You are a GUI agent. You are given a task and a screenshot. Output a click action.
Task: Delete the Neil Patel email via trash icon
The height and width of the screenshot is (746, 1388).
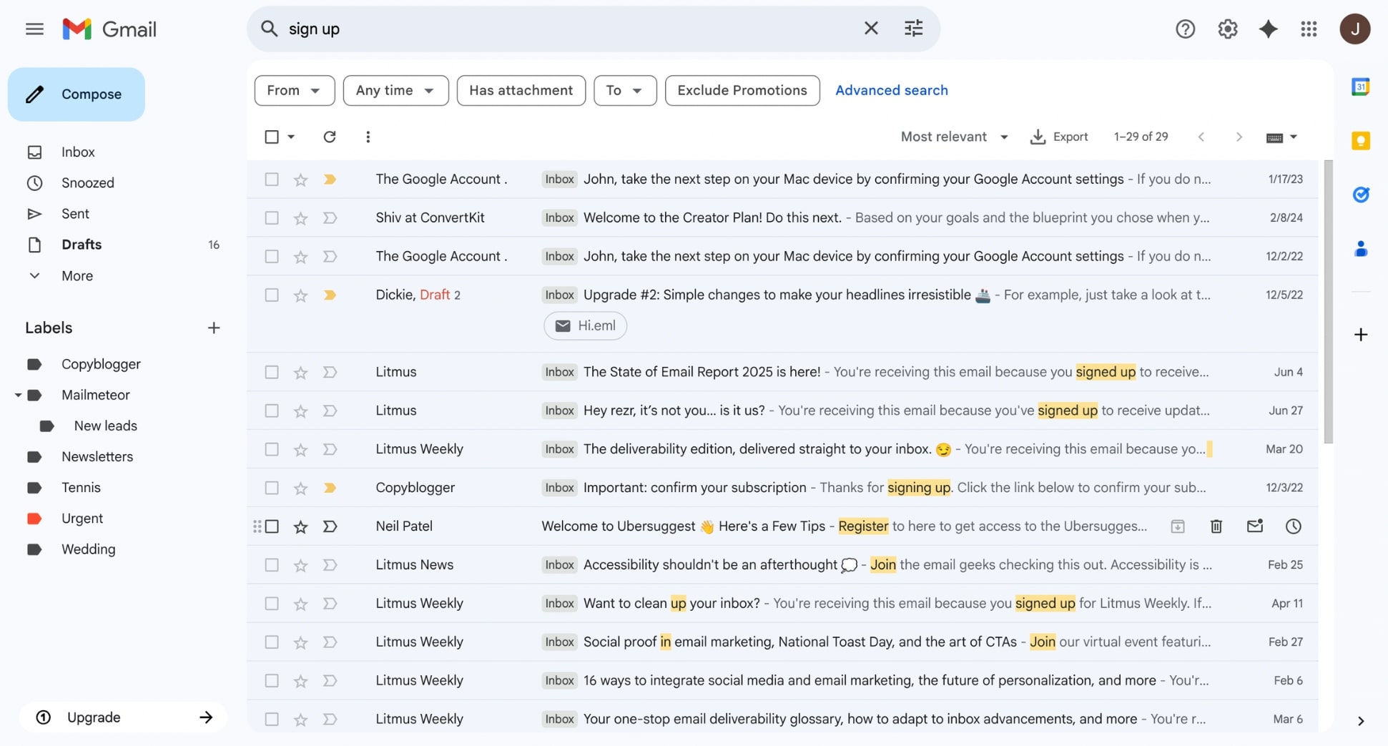pos(1216,526)
